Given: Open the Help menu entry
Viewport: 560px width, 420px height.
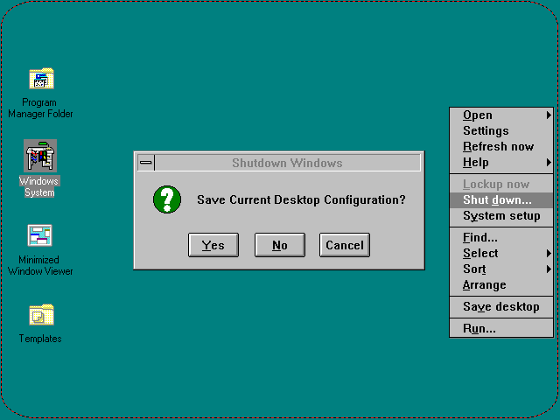Looking at the screenshot, I should (x=501, y=162).
